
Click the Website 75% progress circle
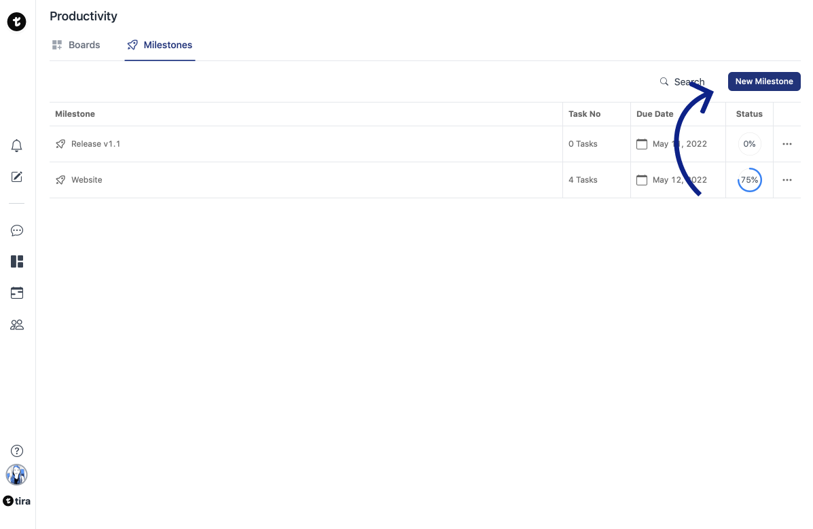click(x=749, y=180)
